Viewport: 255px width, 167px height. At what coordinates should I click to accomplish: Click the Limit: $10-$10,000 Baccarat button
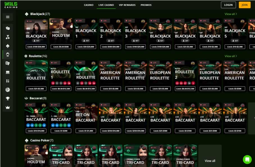[36, 131]
